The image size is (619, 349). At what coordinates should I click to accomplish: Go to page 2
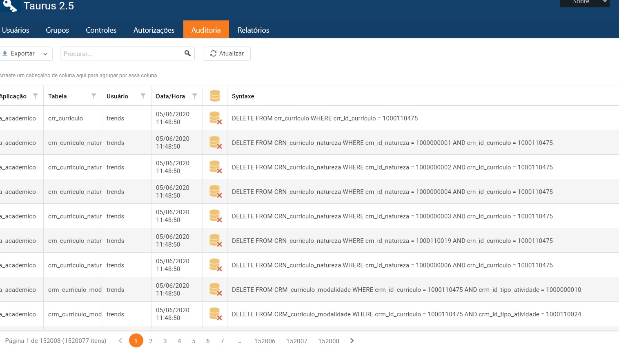151,341
